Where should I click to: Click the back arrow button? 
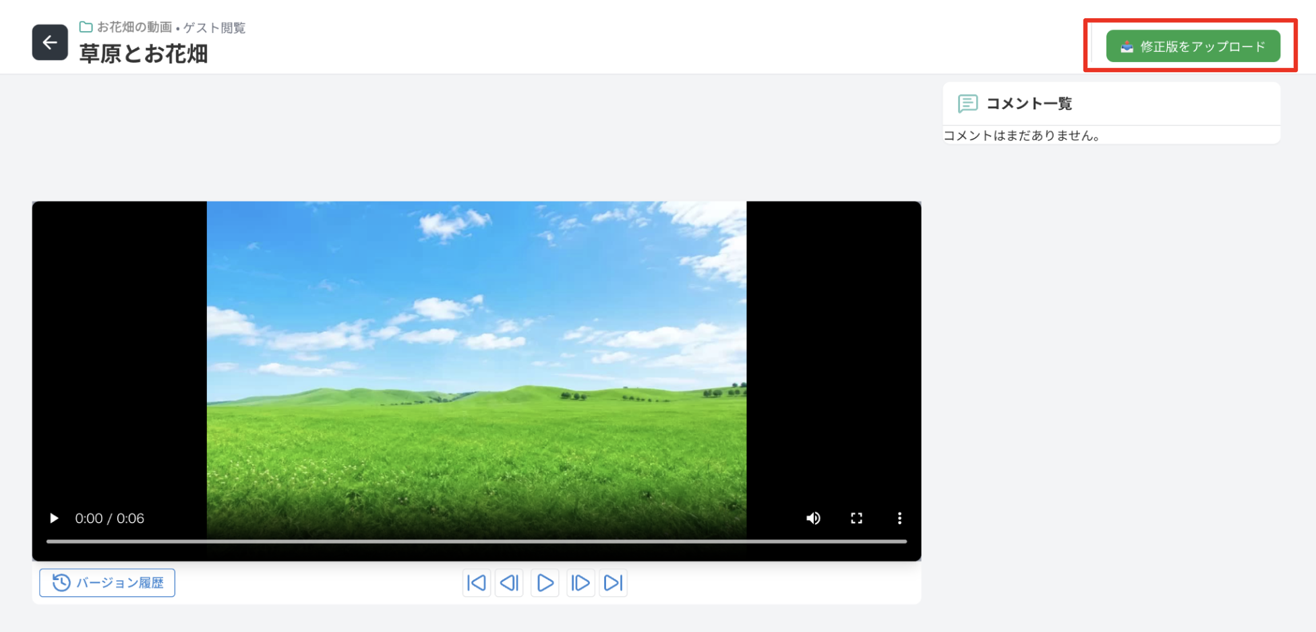tap(50, 42)
